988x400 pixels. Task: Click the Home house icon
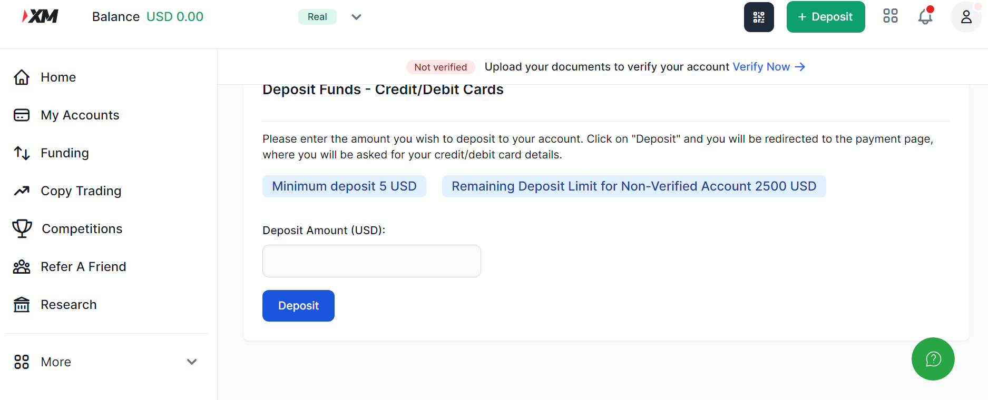pos(22,77)
